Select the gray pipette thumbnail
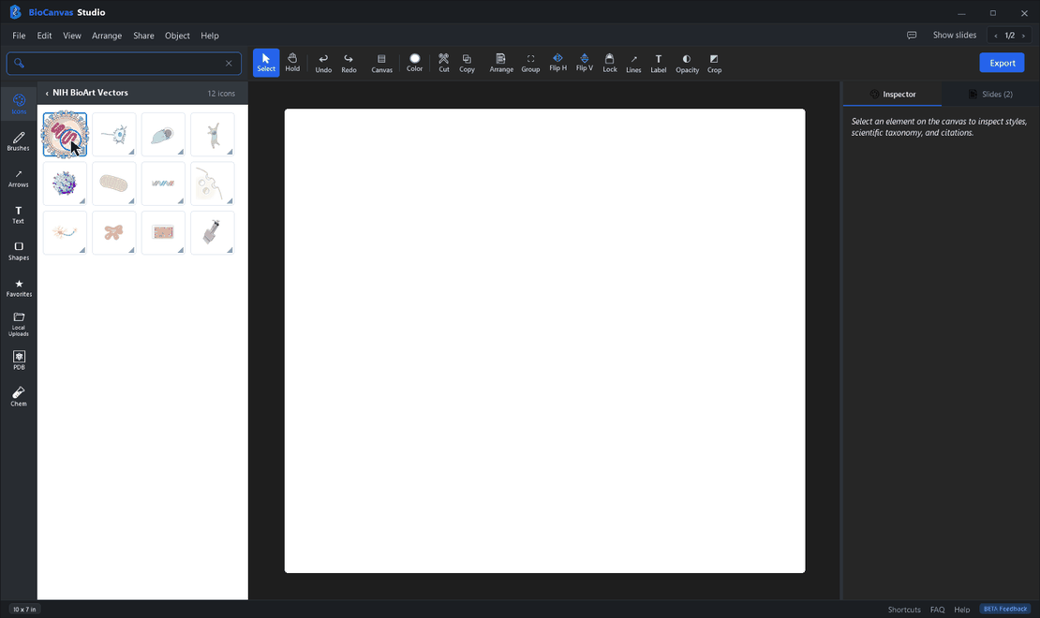The image size is (1040, 618). point(213,233)
